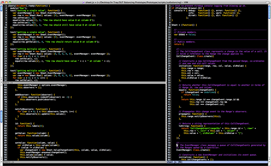Image resolution: width=271 pixels, height=166 pixels.
Task: Click 'this.eventManager.enqueue(changeEvent);' line
Action: pos(43,152)
